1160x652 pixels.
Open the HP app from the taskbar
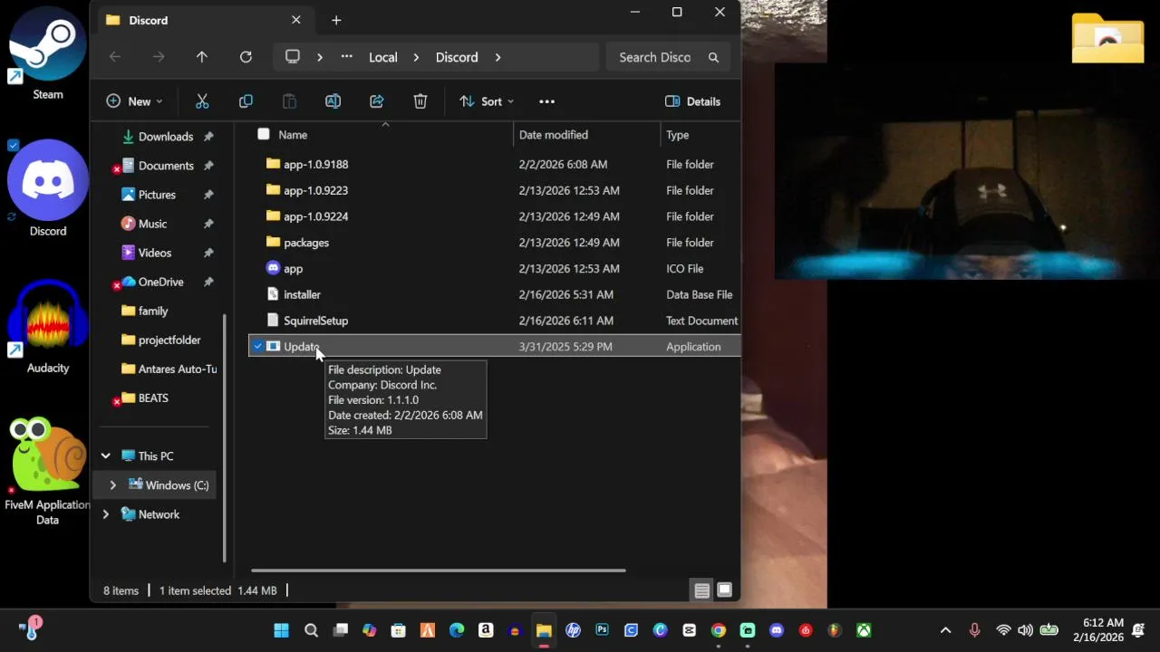573,630
